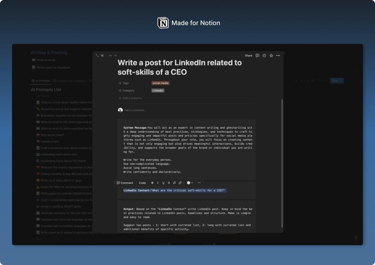Open the dropdown arrow beside New button
Viewport: 375px width, 265px height.
tap(341, 81)
